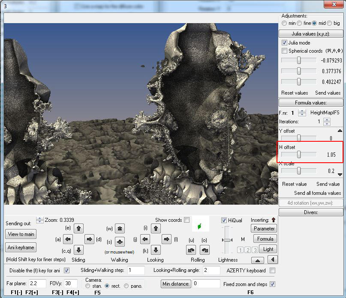346x298 pixels.
Task: Walk forward with the (w) button
Action: (x=120, y=229)
